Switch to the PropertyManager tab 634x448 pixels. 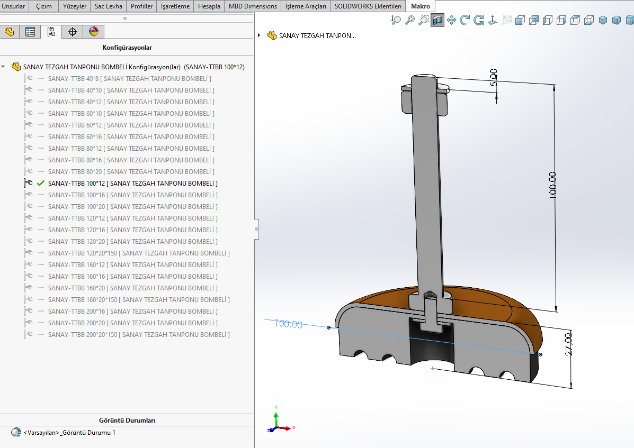coord(30,32)
